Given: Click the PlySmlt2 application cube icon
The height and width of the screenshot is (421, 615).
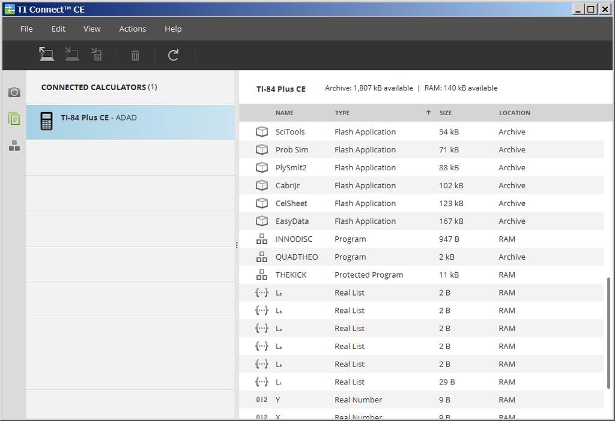Looking at the screenshot, I should click(262, 167).
